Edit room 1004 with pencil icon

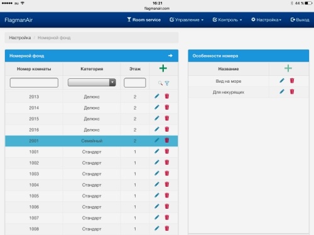point(157,184)
